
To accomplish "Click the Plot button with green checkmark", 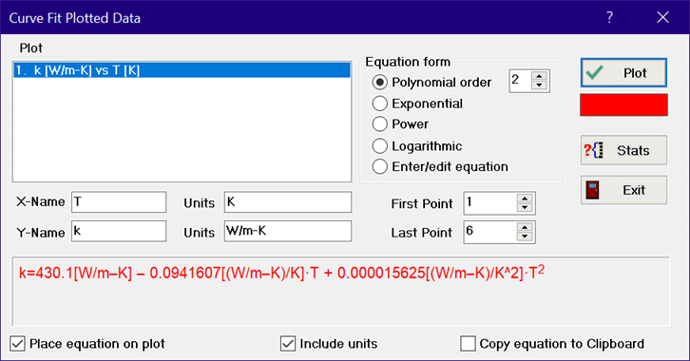I will (x=623, y=72).
